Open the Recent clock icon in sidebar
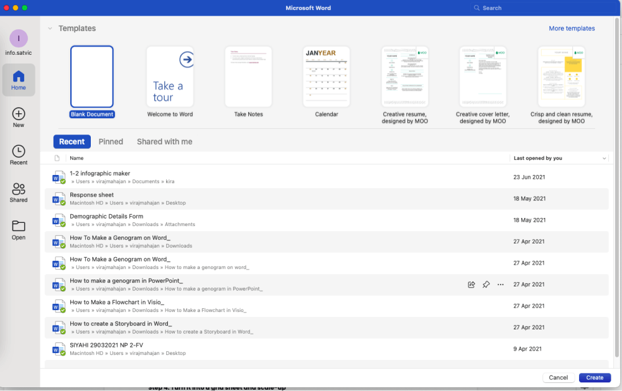The image size is (622, 391). click(19, 151)
